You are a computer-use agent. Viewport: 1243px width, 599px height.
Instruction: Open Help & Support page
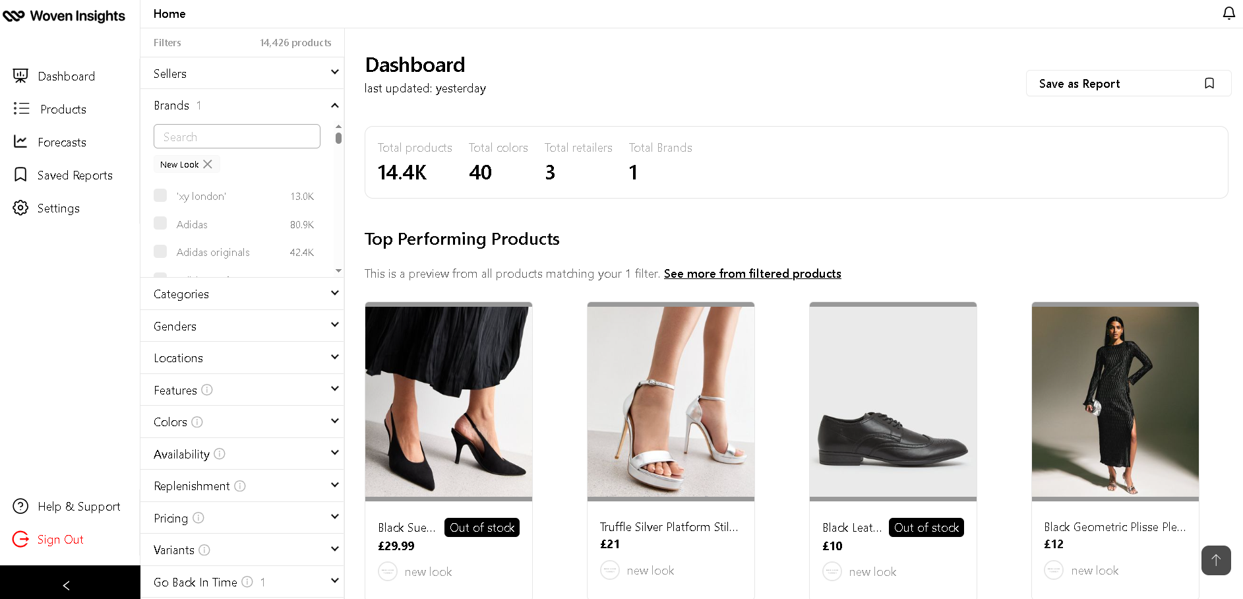coord(79,506)
